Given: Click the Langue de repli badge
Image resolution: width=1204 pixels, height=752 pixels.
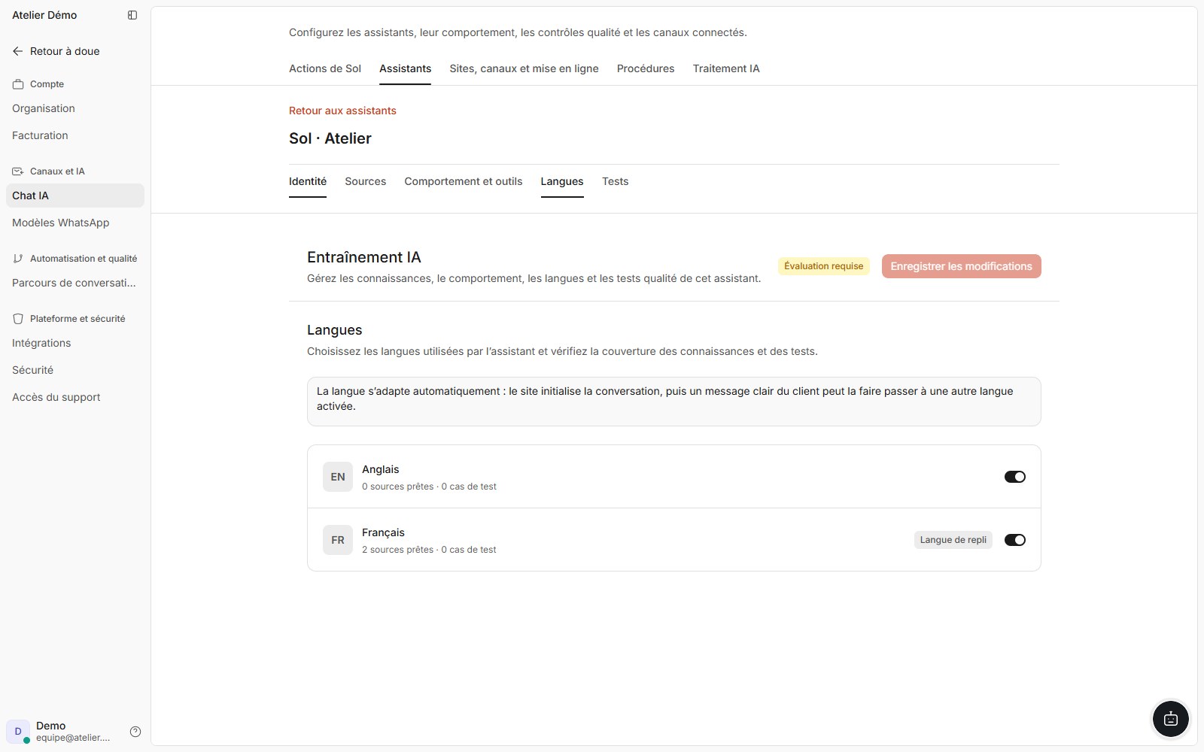Looking at the screenshot, I should click(x=953, y=540).
